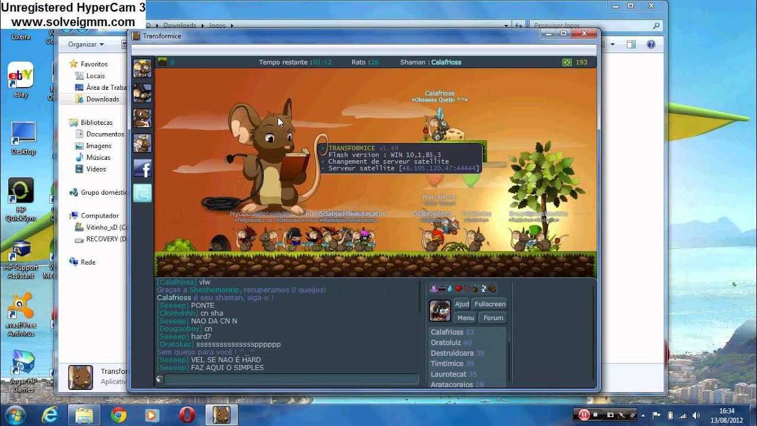Open Explorer help question mark icon

click(x=651, y=44)
